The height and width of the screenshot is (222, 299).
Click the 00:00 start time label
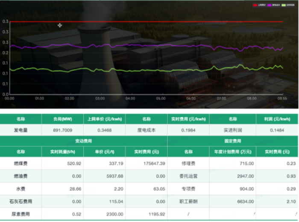[9, 98]
